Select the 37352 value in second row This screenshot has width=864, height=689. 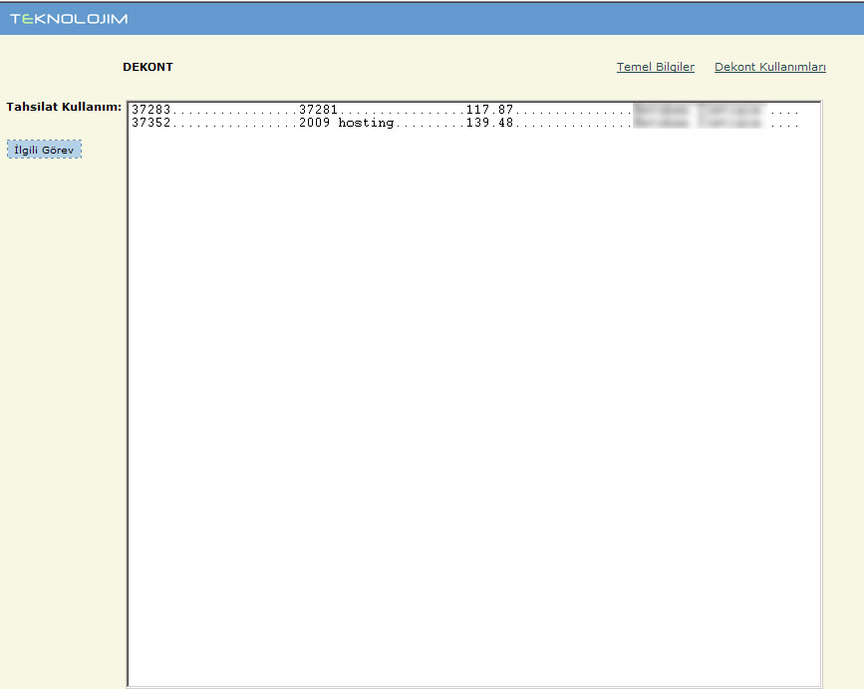click(151, 123)
